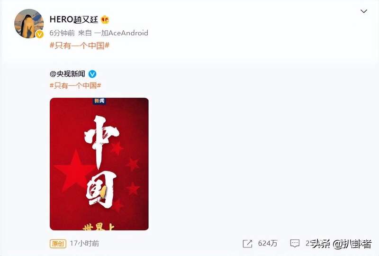
Task: Open the @央视新闻 account link
Action: point(67,74)
